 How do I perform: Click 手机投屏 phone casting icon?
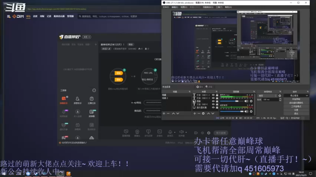coord(149,133)
